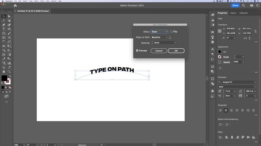Toggle solid Color mode button in toolbar
The image size is (261, 146).
click(x=3, y=88)
